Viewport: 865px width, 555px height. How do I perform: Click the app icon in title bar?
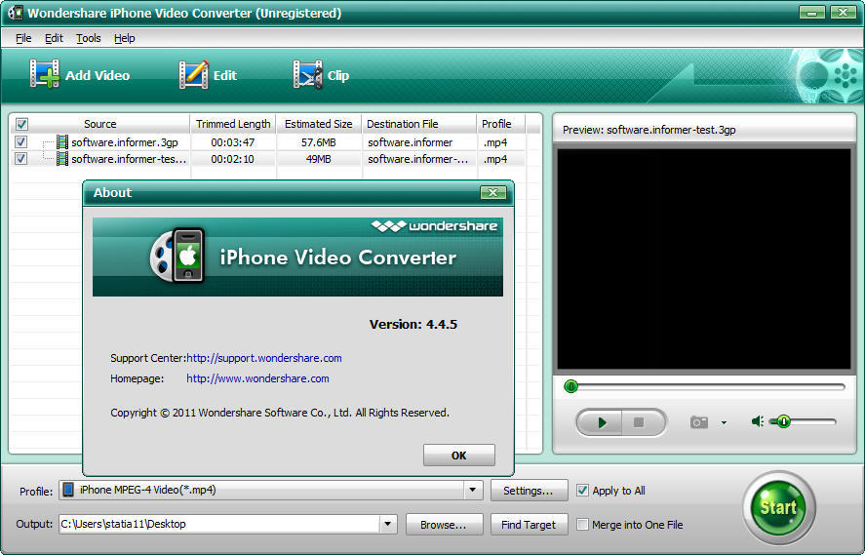(x=15, y=12)
